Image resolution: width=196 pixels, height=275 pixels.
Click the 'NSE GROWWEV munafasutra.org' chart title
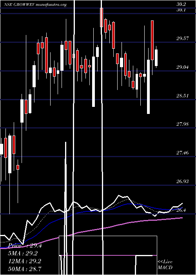[35, 5]
